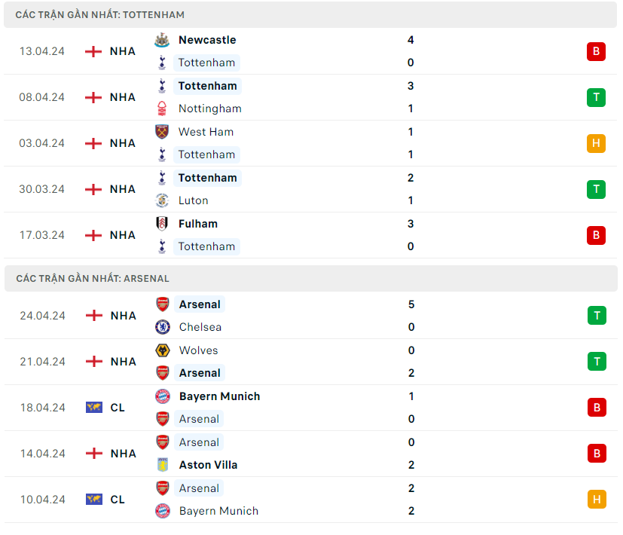Click red B badge for Newcastle match
623x535 pixels.
point(596,51)
